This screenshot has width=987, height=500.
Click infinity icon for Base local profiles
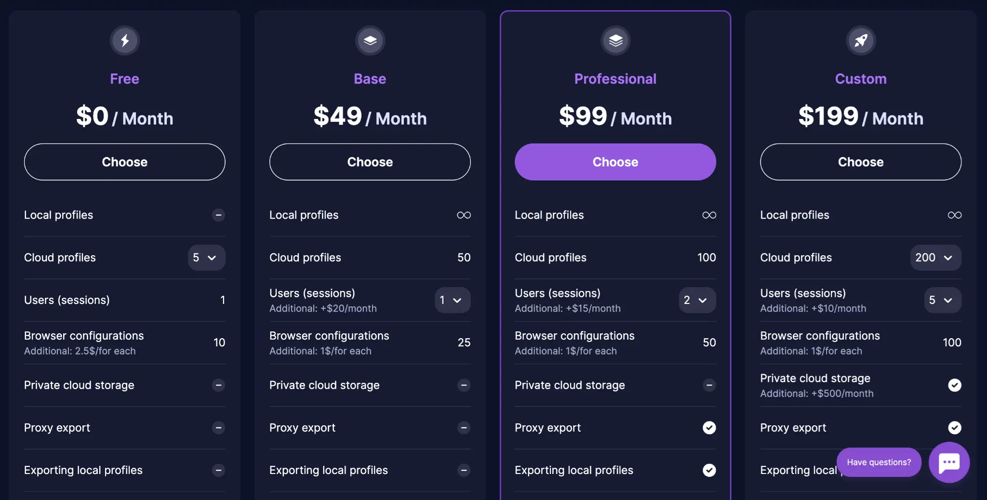[464, 215]
